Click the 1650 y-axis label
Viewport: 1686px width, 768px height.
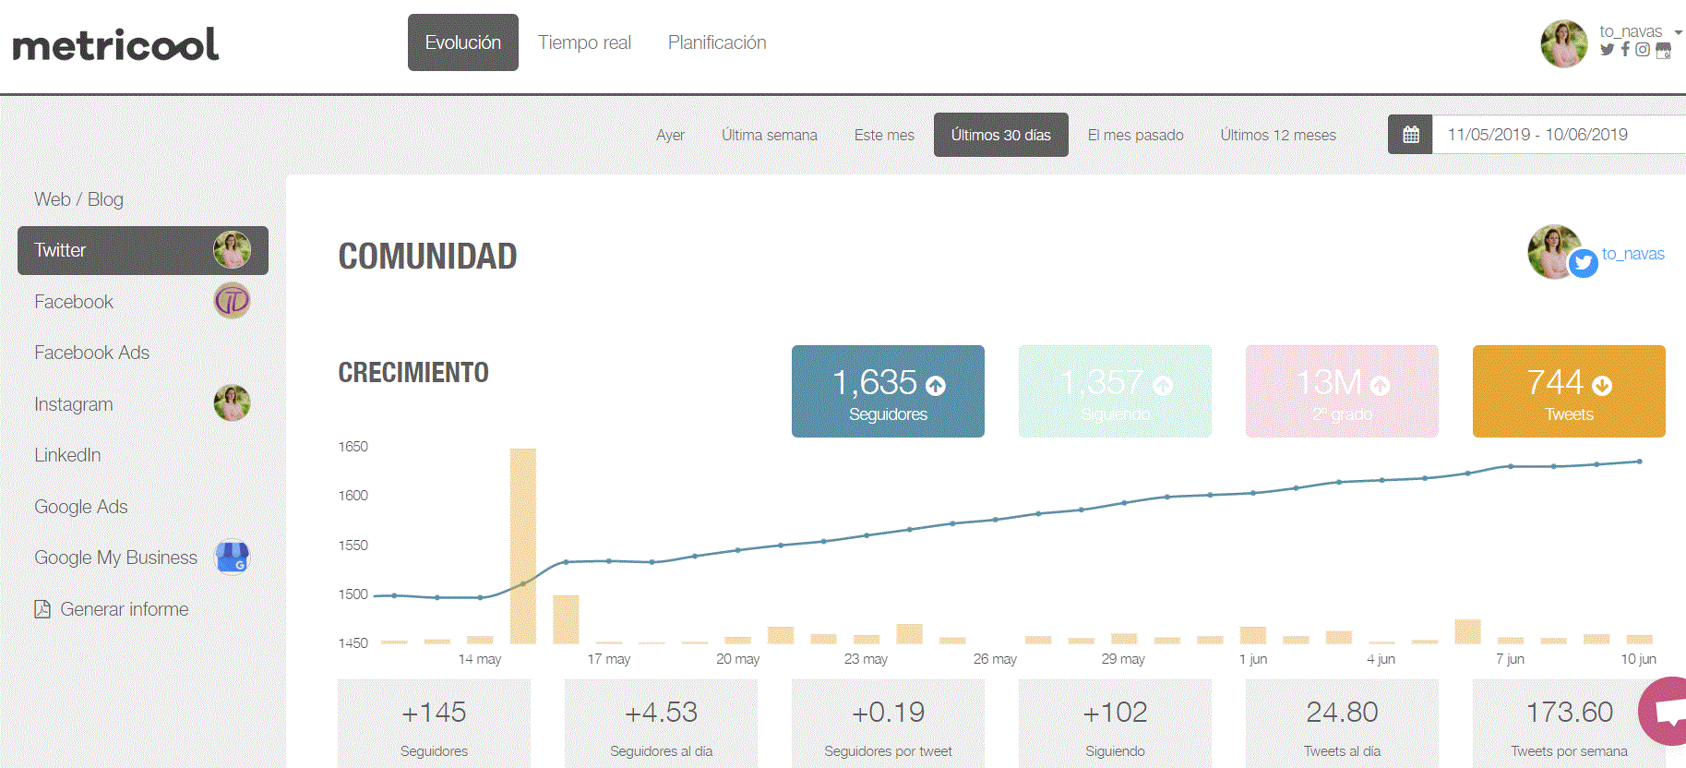tap(353, 447)
